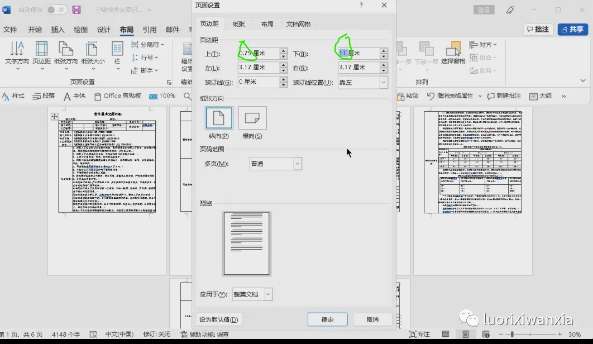
Task: Click the 100% zoom toolbar icon
Action: (x=162, y=96)
